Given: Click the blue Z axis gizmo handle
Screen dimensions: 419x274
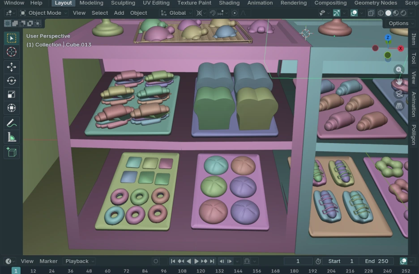Looking at the screenshot, I should (x=388, y=38).
